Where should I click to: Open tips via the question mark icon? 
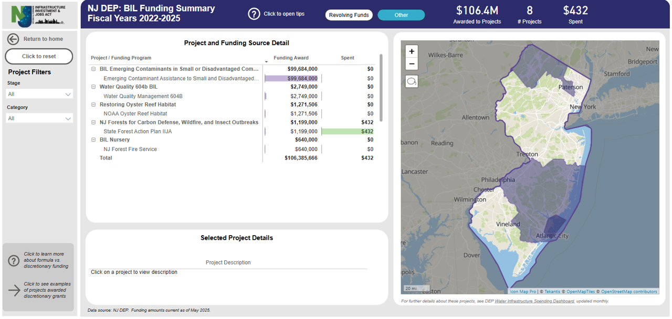pos(255,14)
